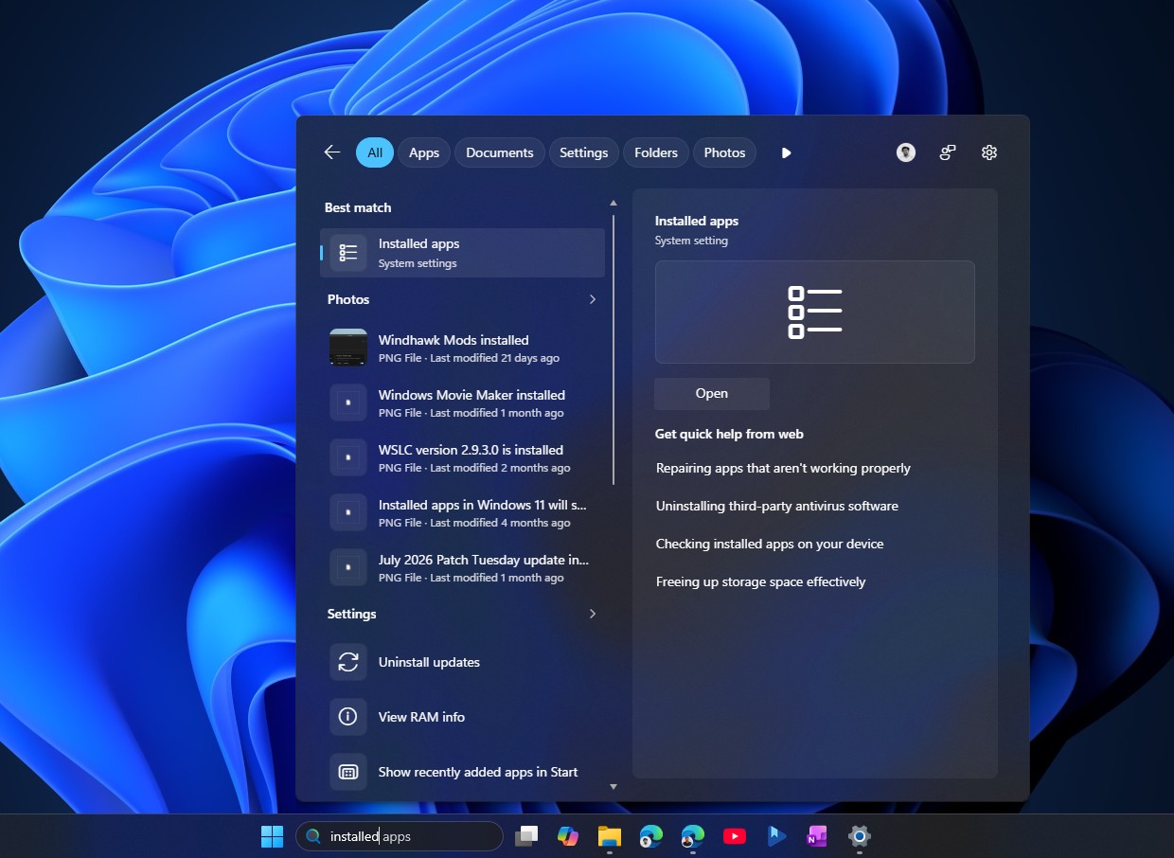Open Task View from taskbar
Viewport: 1174px width, 858px height.
pyautogui.click(x=526, y=836)
